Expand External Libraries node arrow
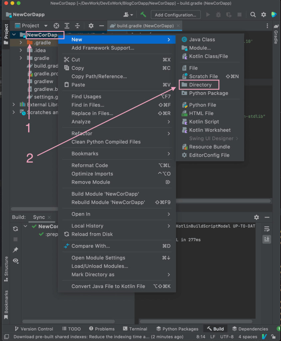The width and height of the screenshot is (281, 341). click(14, 105)
